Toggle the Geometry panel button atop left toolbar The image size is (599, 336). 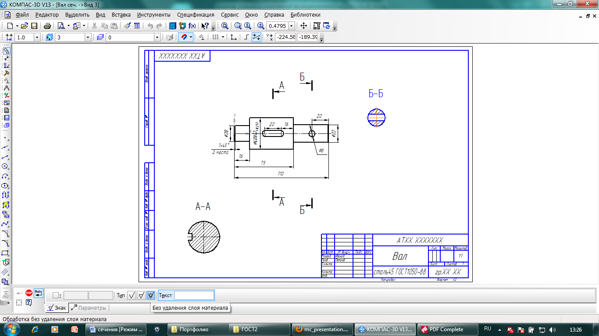(x=6, y=51)
